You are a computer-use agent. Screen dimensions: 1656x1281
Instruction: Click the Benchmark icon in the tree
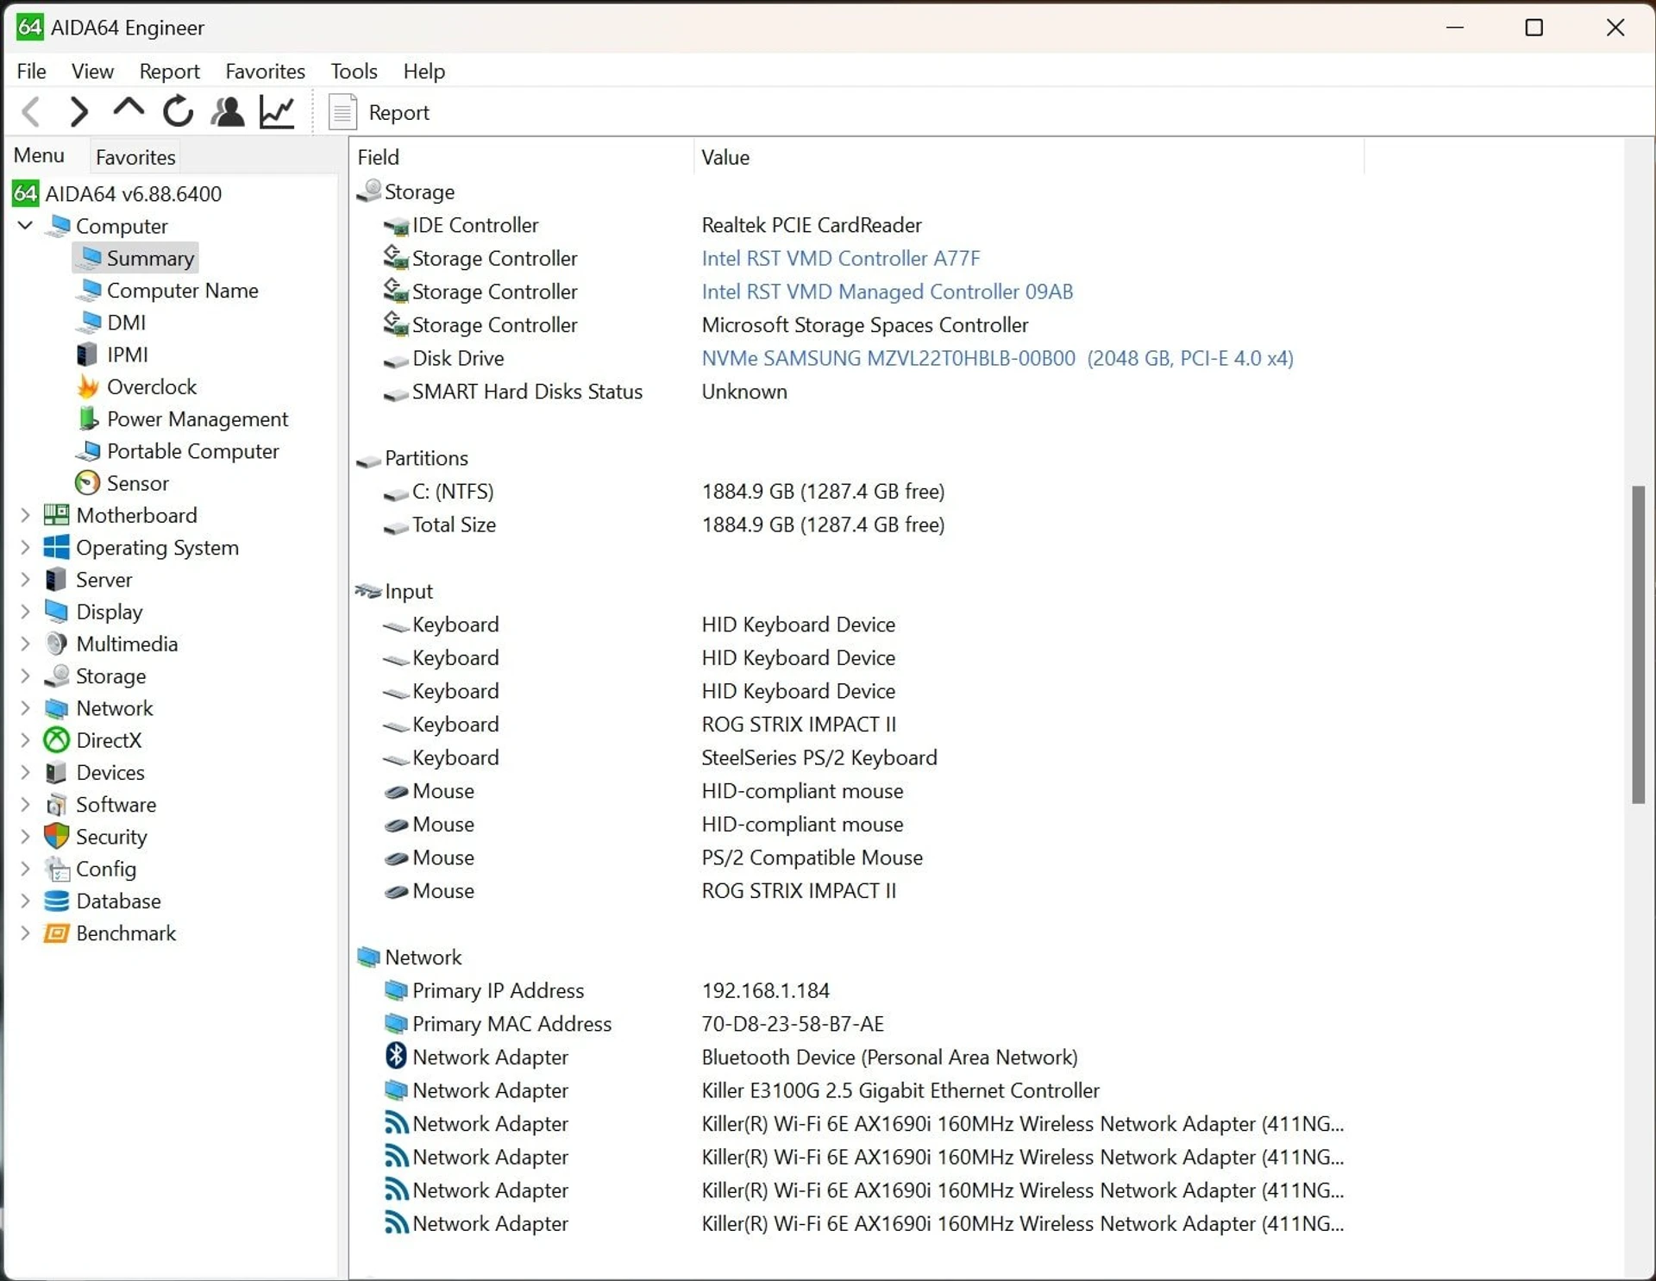[56, 933]
